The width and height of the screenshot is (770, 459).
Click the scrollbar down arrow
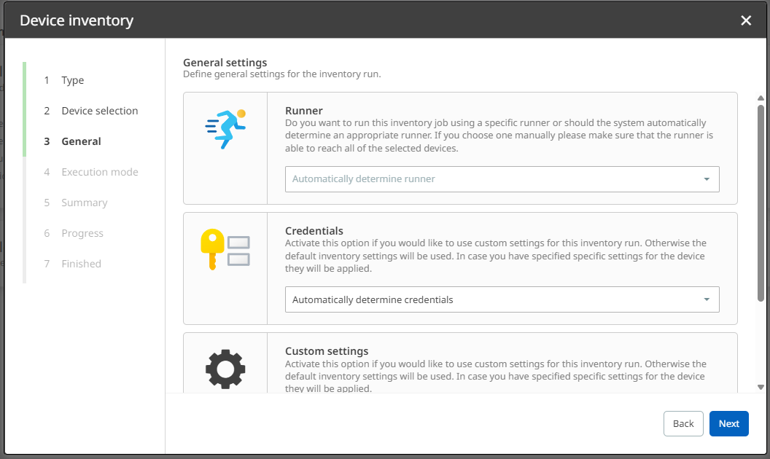761,387
